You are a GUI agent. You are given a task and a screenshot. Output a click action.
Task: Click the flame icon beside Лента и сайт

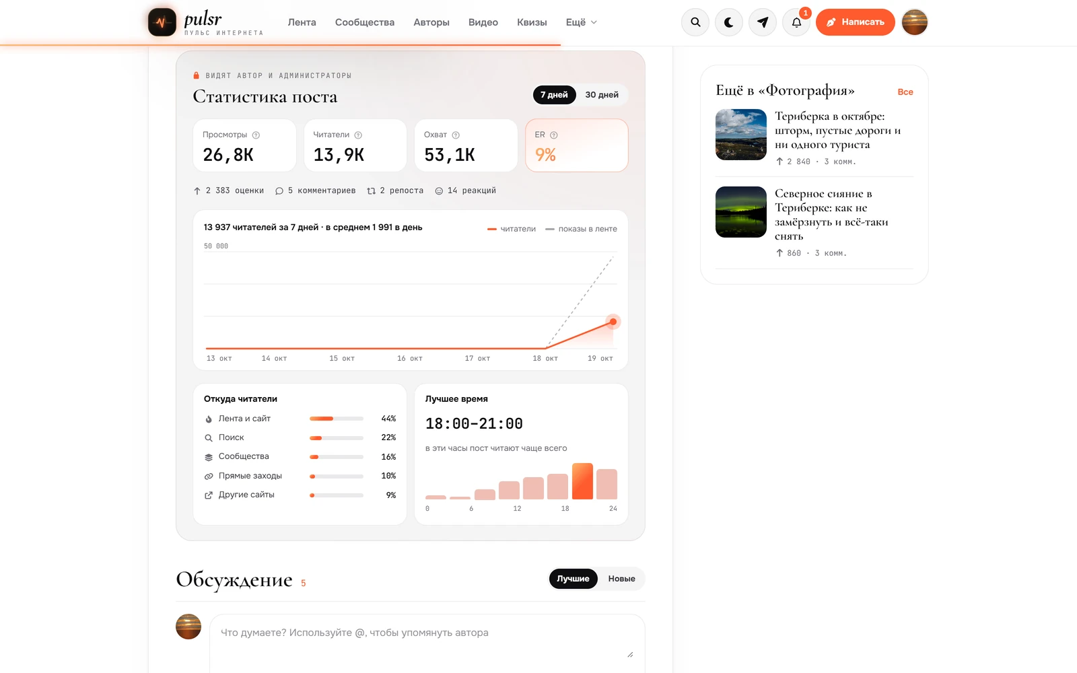click(209, 419)
